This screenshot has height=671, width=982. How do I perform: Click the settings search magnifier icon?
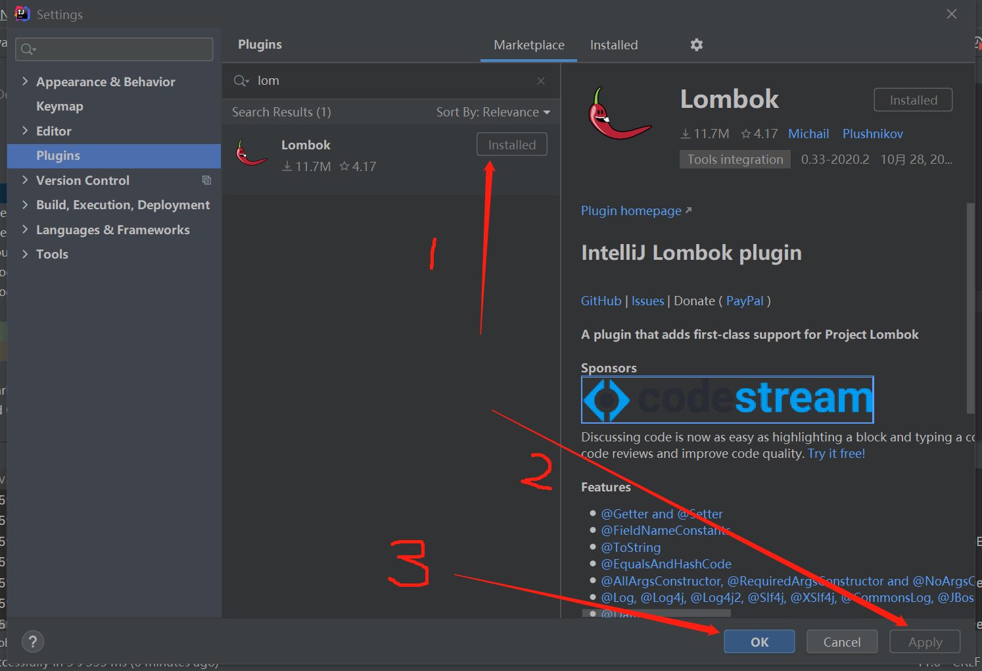tap(28, 49)
